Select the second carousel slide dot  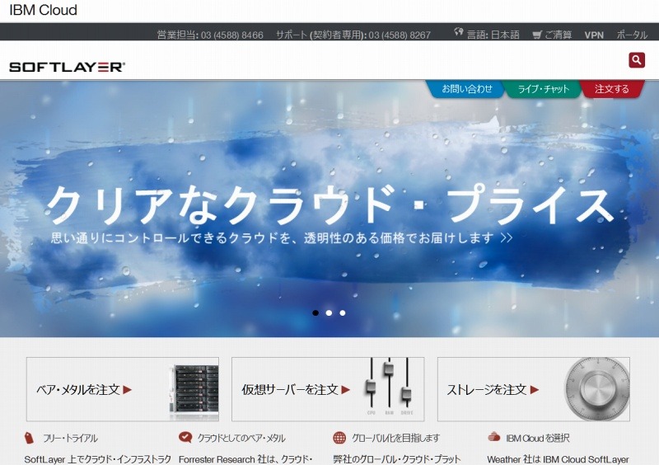click(x=329, y=312)
